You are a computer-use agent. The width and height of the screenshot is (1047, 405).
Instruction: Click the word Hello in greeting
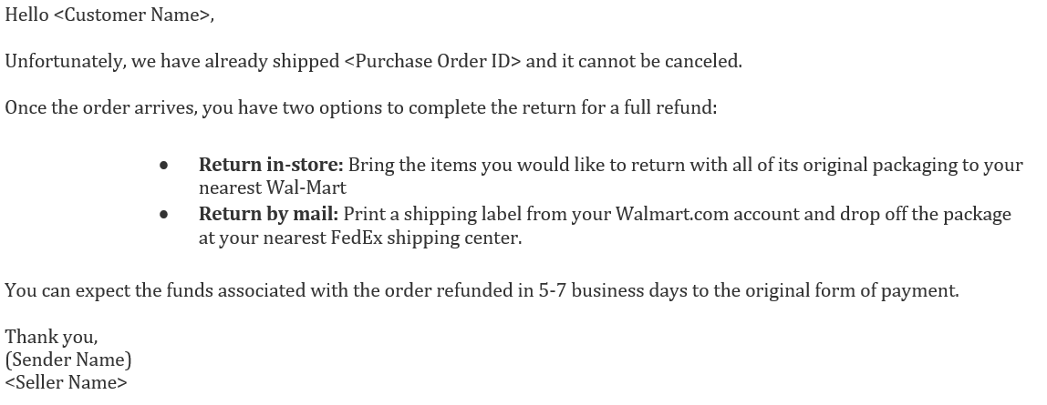point(27,16)
